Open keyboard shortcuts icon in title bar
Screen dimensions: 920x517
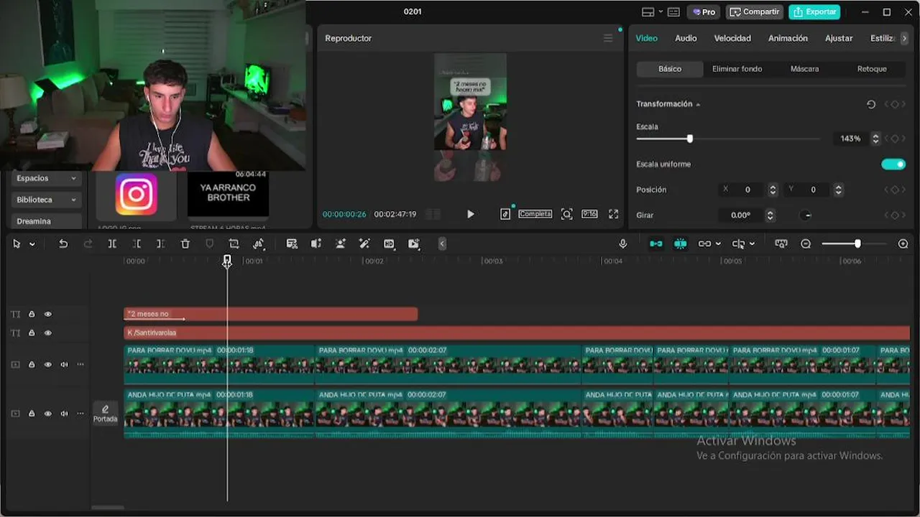(673, 12)
